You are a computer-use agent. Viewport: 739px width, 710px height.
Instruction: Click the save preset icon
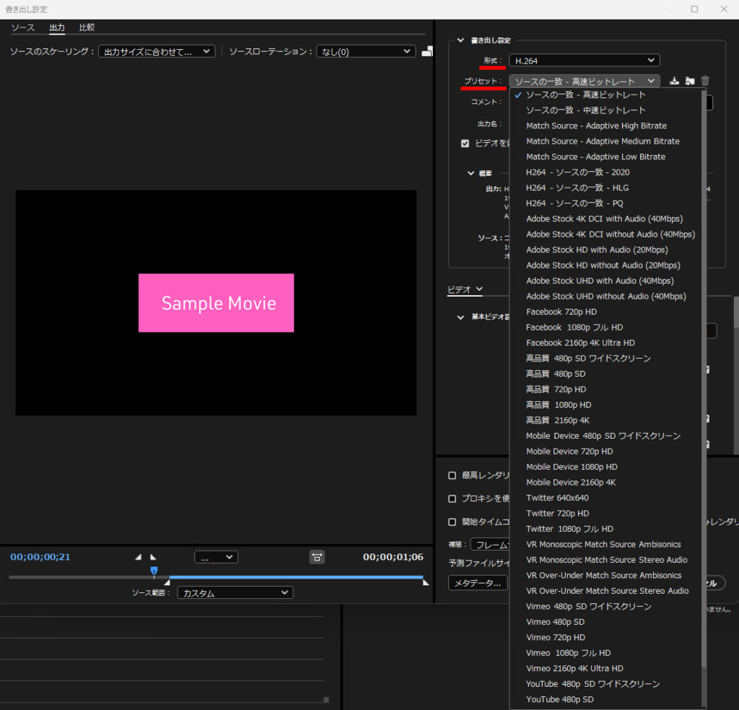coord(674,81)
